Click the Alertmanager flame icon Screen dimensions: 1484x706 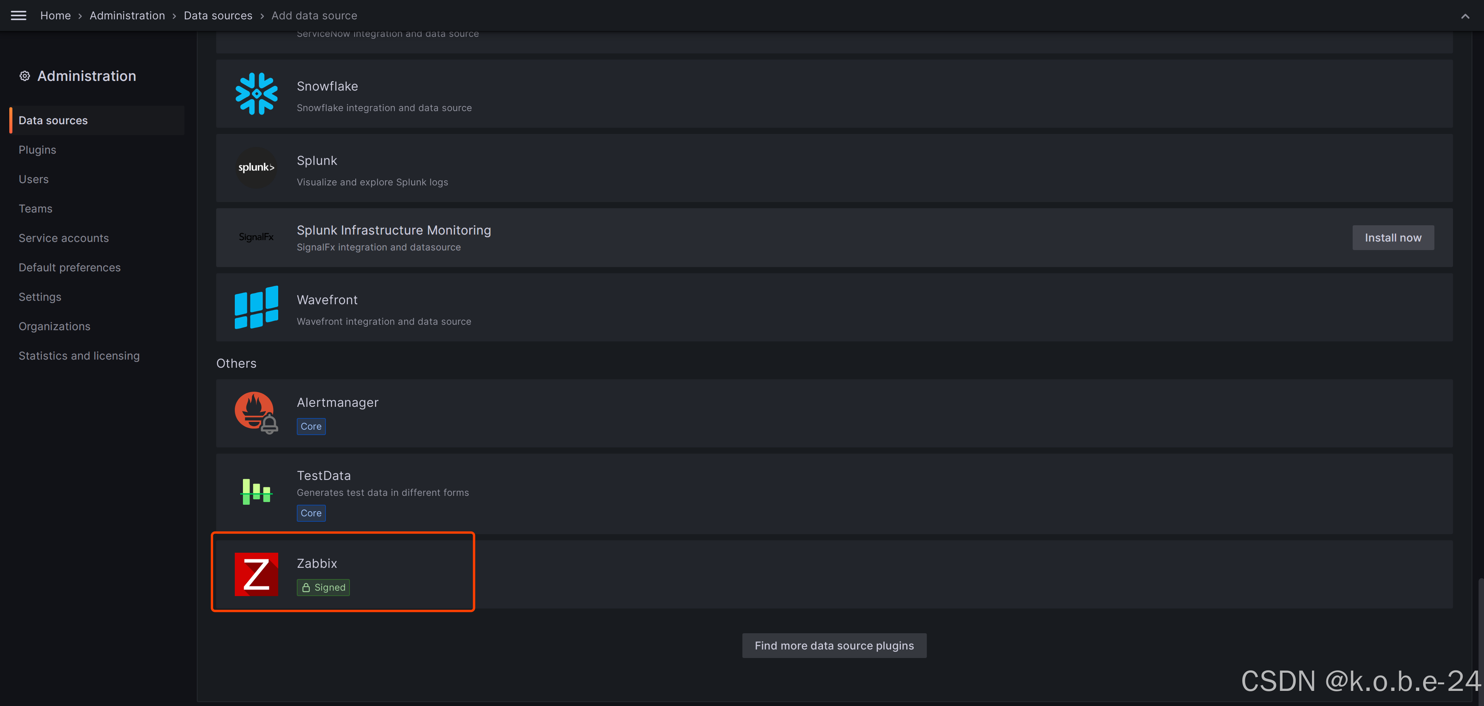click(257, 413)
